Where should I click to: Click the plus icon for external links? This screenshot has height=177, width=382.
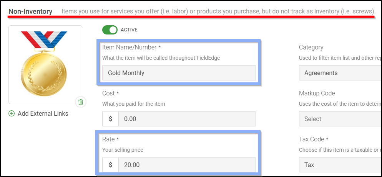pyautogui.click(x=12, y=113)
